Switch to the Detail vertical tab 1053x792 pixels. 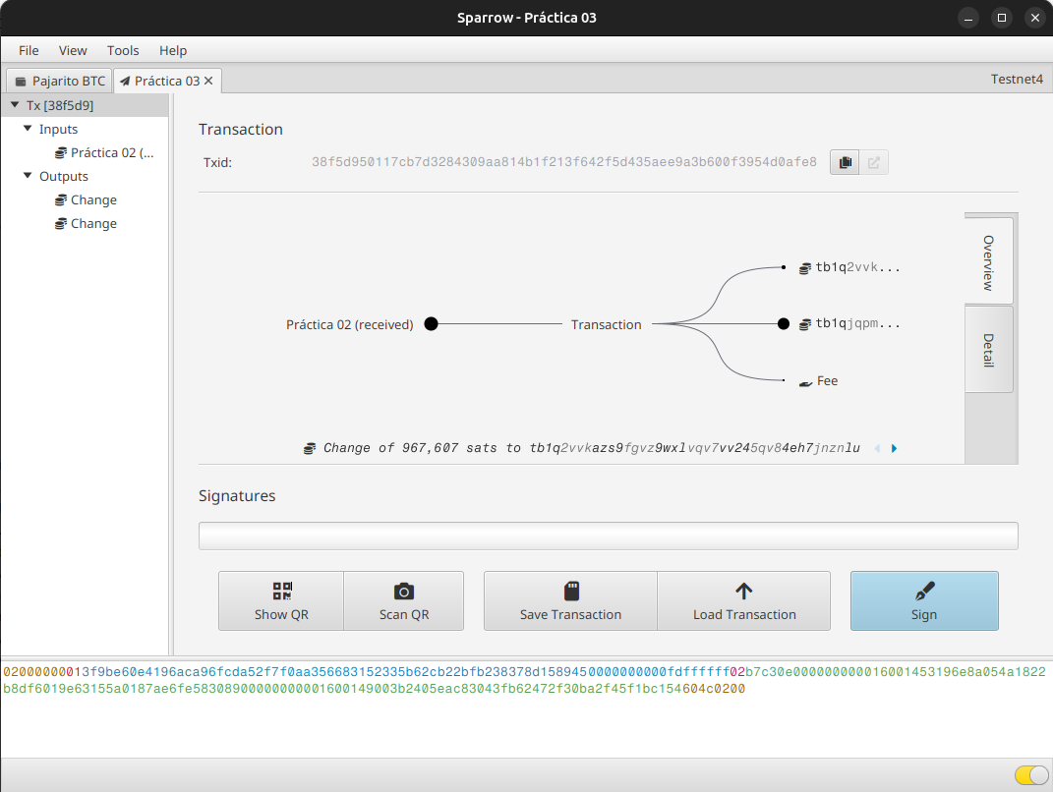[x=988, y=350]
